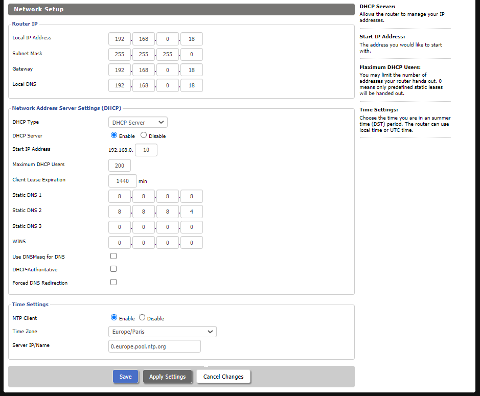
Task: Focus the Static DNS 2 third octet field
Action: click(168, 212)
